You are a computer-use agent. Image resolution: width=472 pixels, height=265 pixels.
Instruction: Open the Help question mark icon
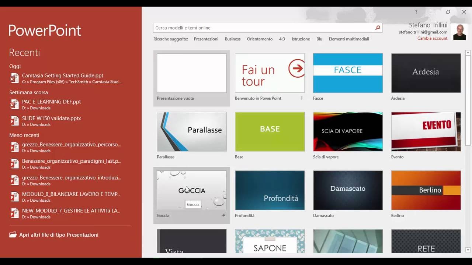[x=416, y=12]
